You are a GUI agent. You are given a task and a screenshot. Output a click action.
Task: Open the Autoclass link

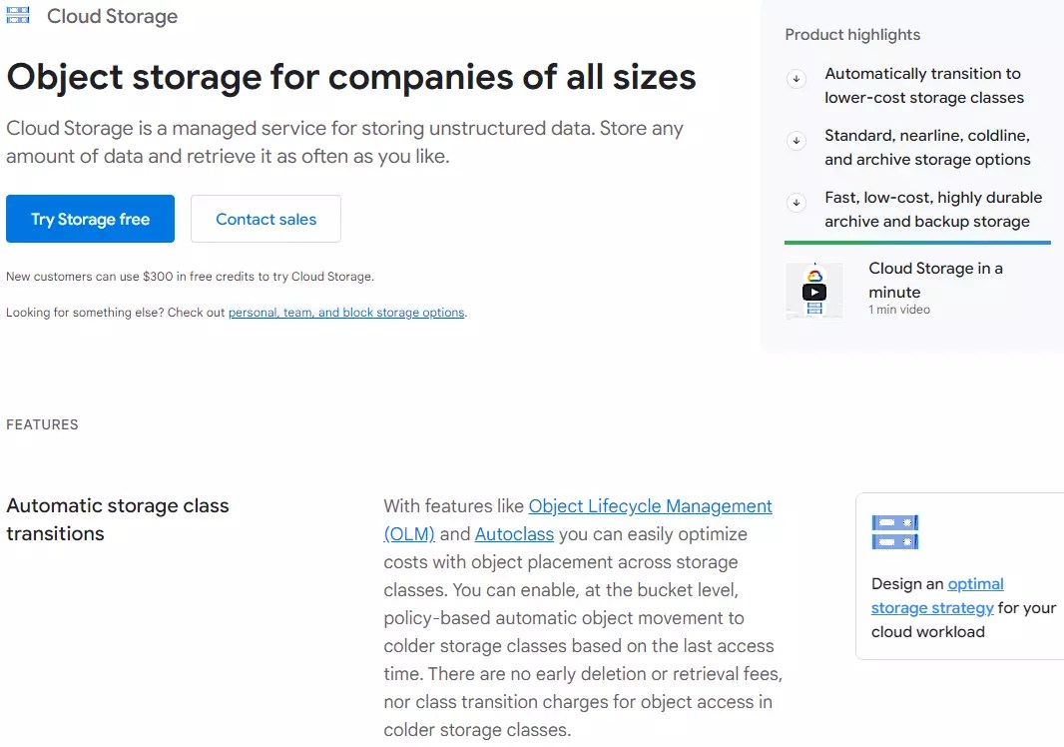pyautogui.click(x=514, y=534)
